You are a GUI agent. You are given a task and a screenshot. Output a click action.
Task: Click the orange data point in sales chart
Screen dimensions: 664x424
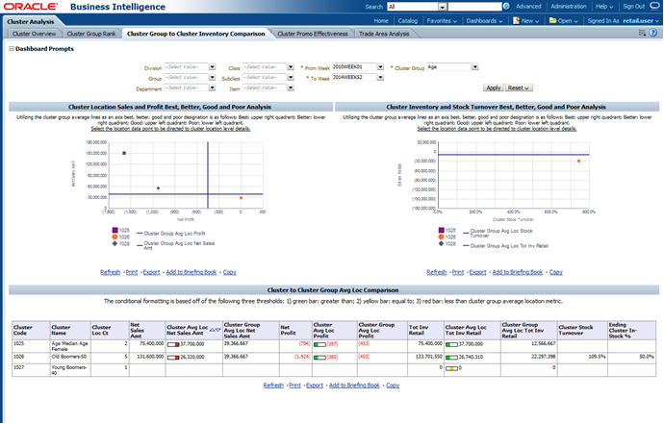pos(241,198)
